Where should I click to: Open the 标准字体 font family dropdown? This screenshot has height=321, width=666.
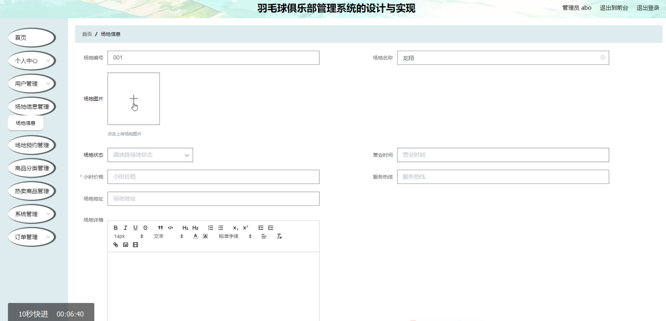234,236
